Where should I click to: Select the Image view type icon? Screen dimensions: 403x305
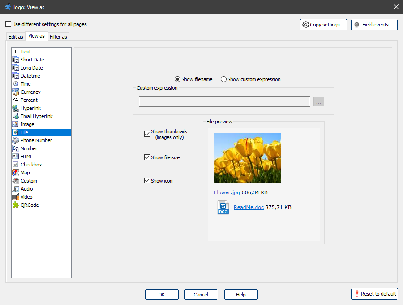click(x=16, y=124)
